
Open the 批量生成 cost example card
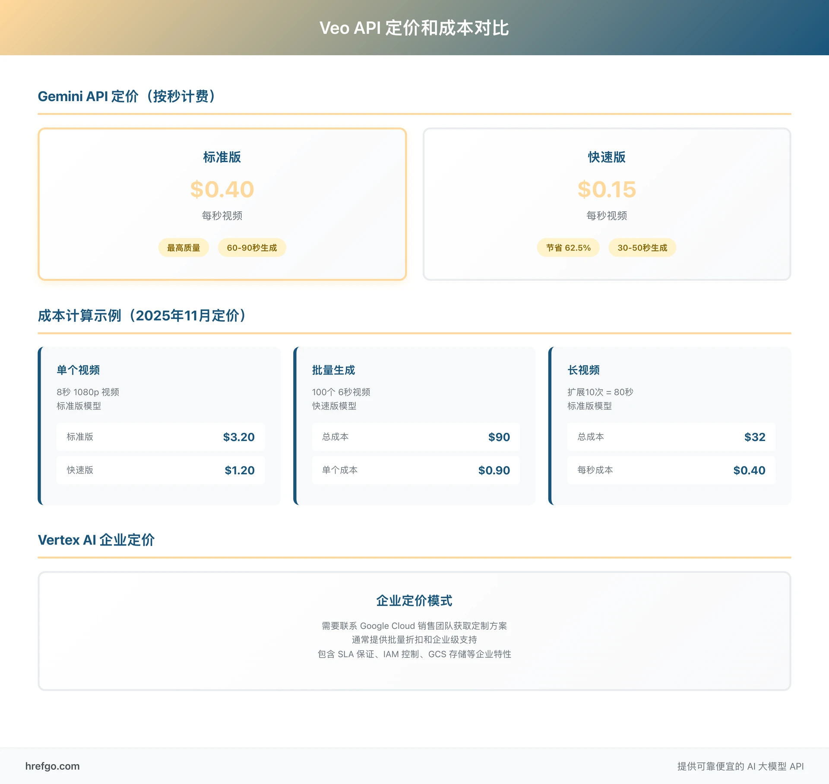pyautogui.click(x=414, y=425)
